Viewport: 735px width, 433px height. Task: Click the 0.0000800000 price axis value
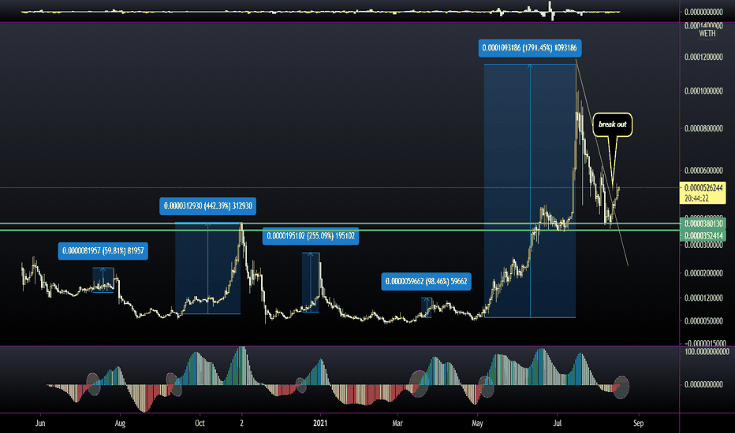pyautogui.click(x=703, y=128)
